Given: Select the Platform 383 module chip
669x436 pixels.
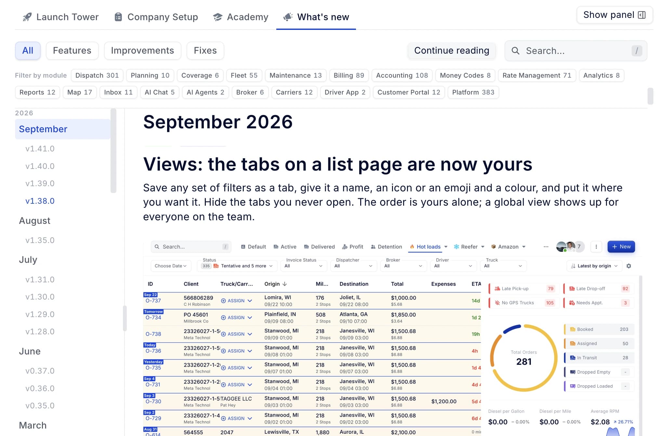Looking at the screenshot, I should 473,92.
